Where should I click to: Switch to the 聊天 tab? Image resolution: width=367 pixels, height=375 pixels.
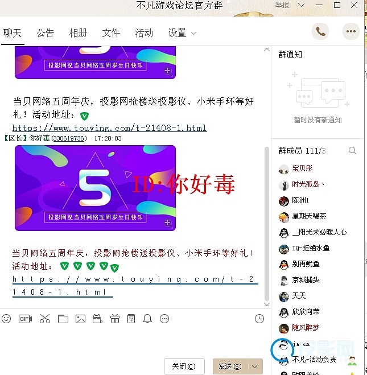tap(13, 33)
